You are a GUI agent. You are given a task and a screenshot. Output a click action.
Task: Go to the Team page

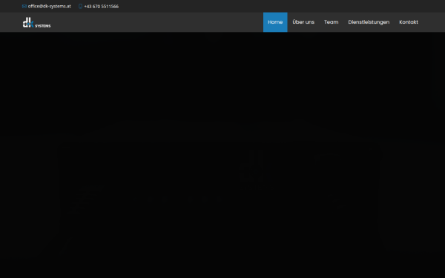pyautogui.click(x=332, y=22)
